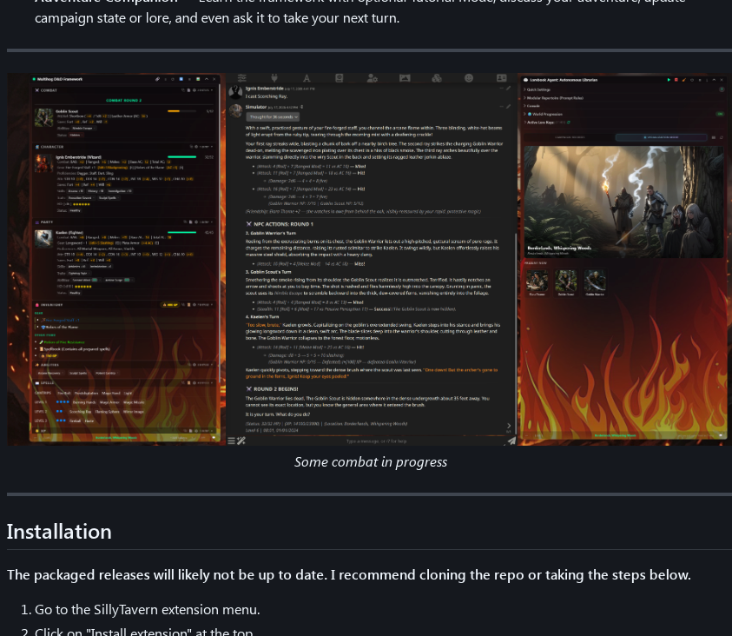Click 'Some combat in progress' caption
Screen dimensions: 732x636
(371, 462)
